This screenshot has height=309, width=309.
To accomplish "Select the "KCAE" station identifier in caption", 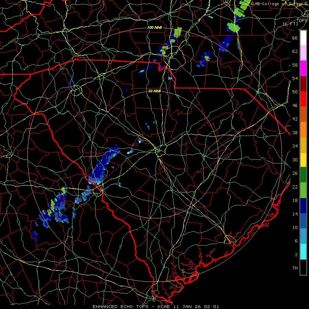I will coord(164,307).
